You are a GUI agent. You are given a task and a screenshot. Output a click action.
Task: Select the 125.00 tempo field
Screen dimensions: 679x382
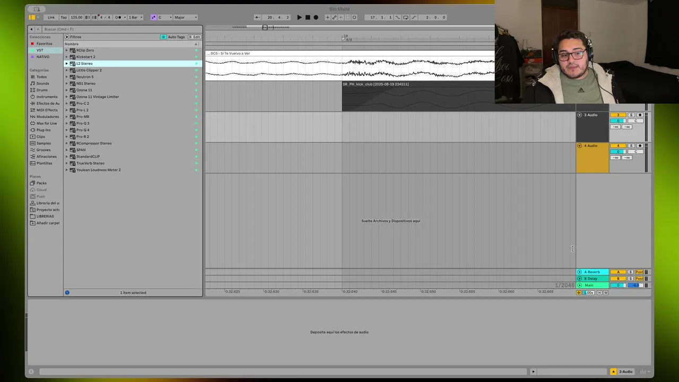tap(76, 18)
